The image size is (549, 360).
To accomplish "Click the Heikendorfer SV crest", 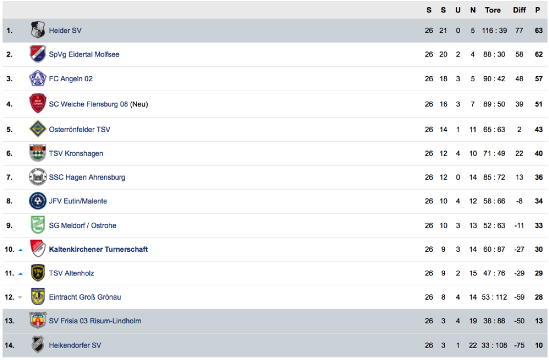I will (x=37, y=345).
